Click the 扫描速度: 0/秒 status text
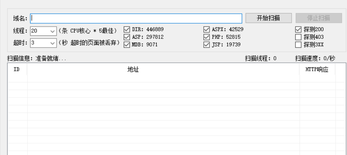Screen dimensions: 347x155 [x=315, y=58]
